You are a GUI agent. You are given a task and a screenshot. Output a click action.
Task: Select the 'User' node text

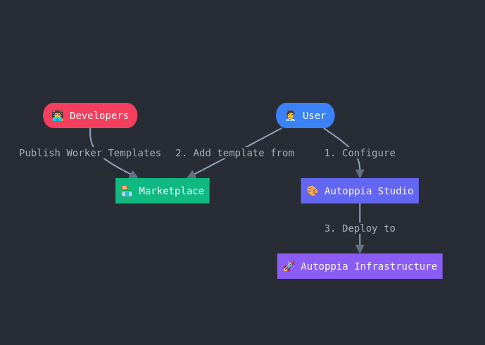[x=314, y=115]
